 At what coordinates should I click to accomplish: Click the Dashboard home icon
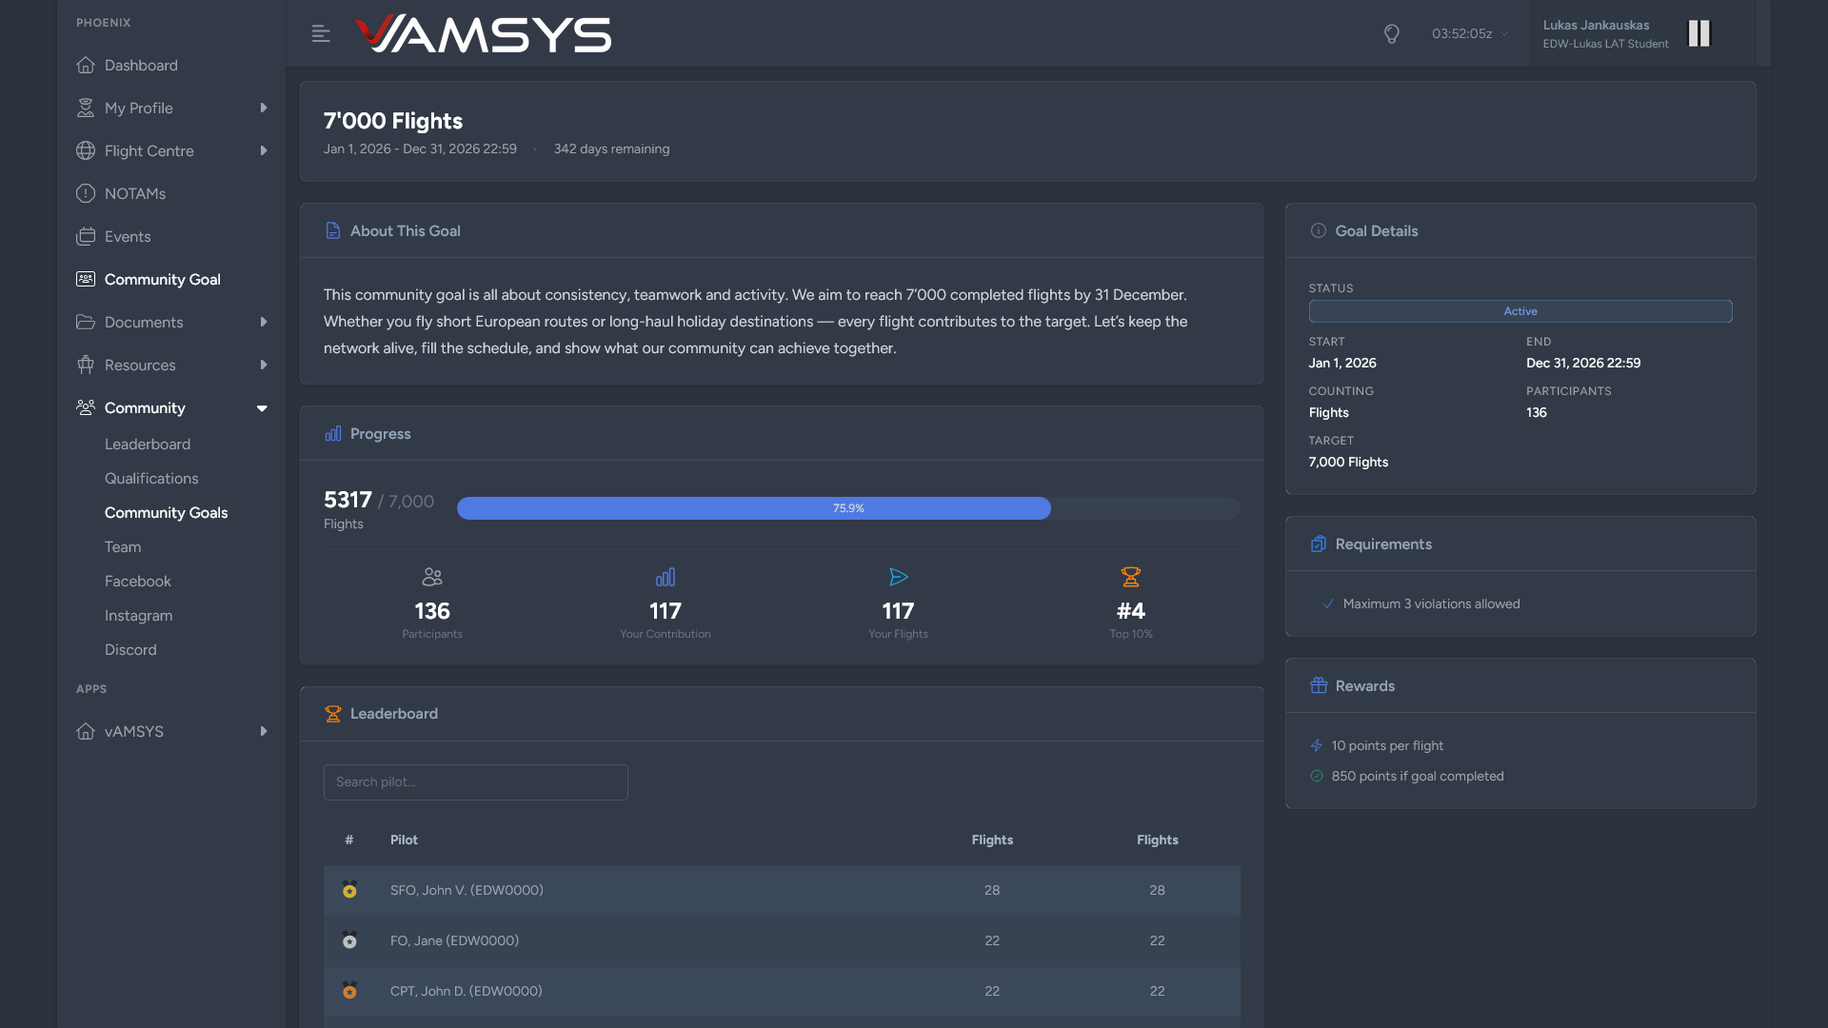pyautogui.click(x=86, y=65)
